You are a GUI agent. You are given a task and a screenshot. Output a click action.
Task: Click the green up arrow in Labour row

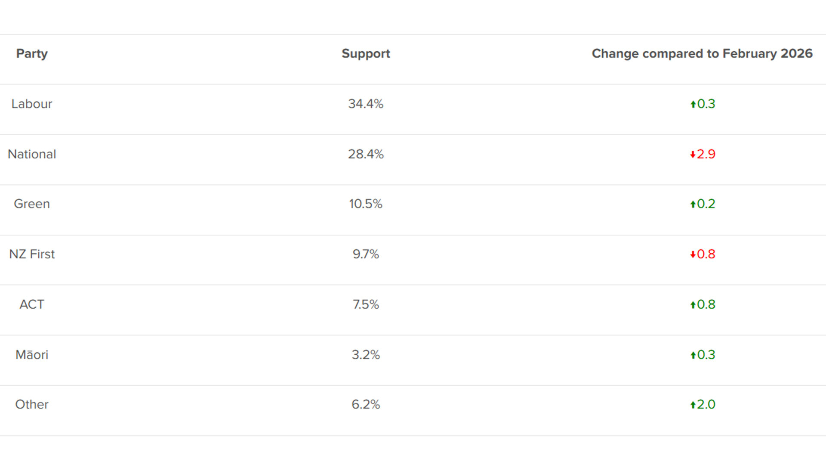point(693,104)
